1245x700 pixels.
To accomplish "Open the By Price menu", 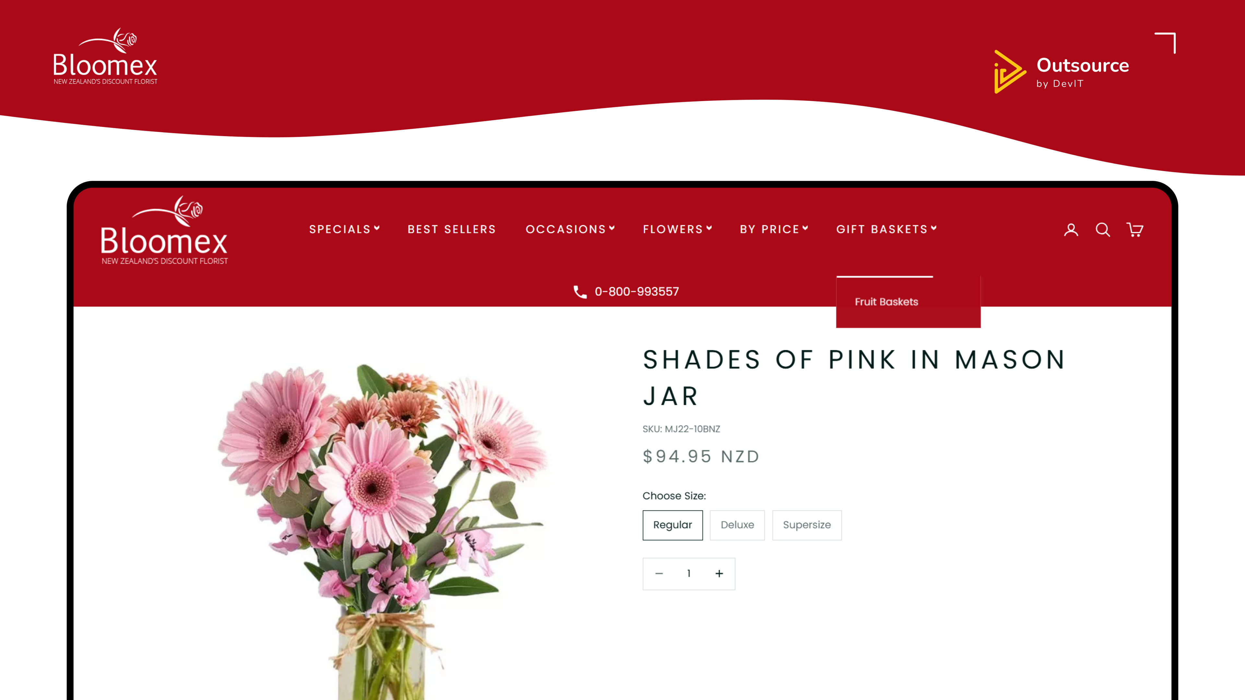I will click(x=774, y=229).
